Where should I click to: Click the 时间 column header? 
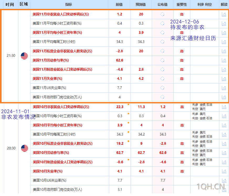10,4
